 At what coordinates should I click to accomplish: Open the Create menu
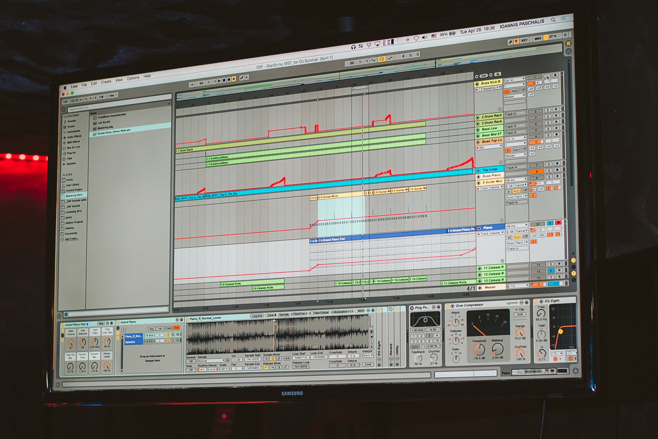point(106,82)
